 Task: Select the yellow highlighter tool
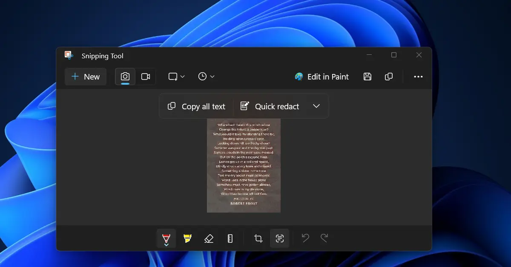coord(187,238)
